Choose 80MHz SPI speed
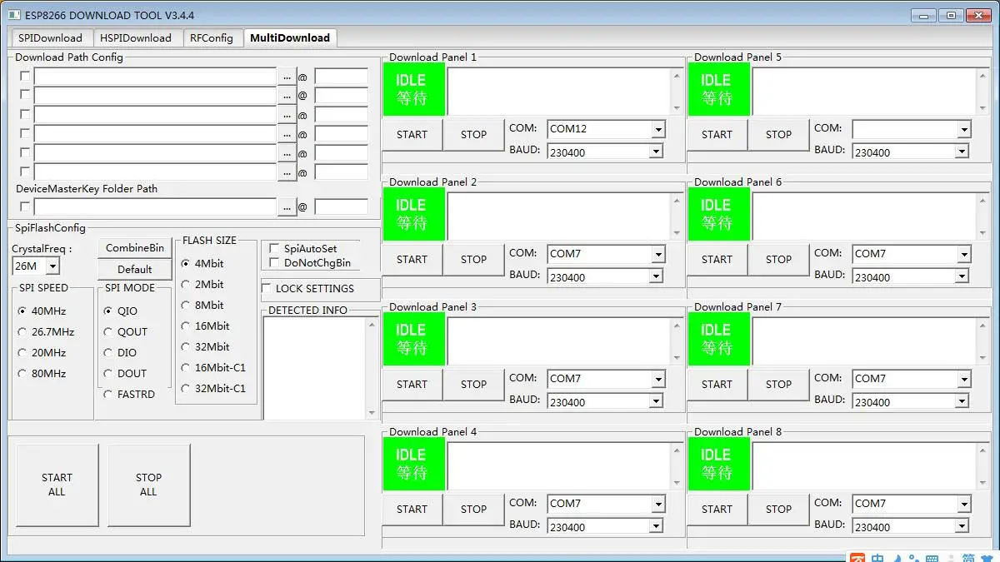The width and height of the screenshot is (1000, 562). [x=22, y=373]
